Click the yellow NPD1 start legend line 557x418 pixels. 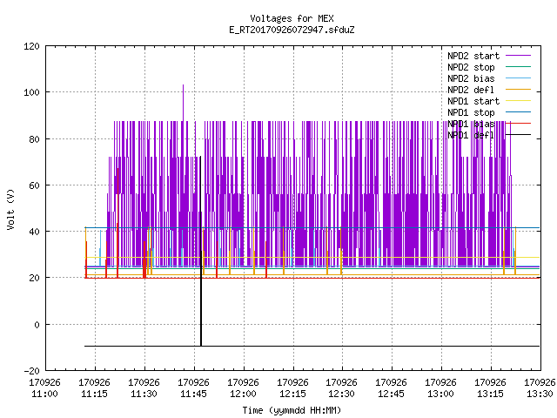point(518,101)
